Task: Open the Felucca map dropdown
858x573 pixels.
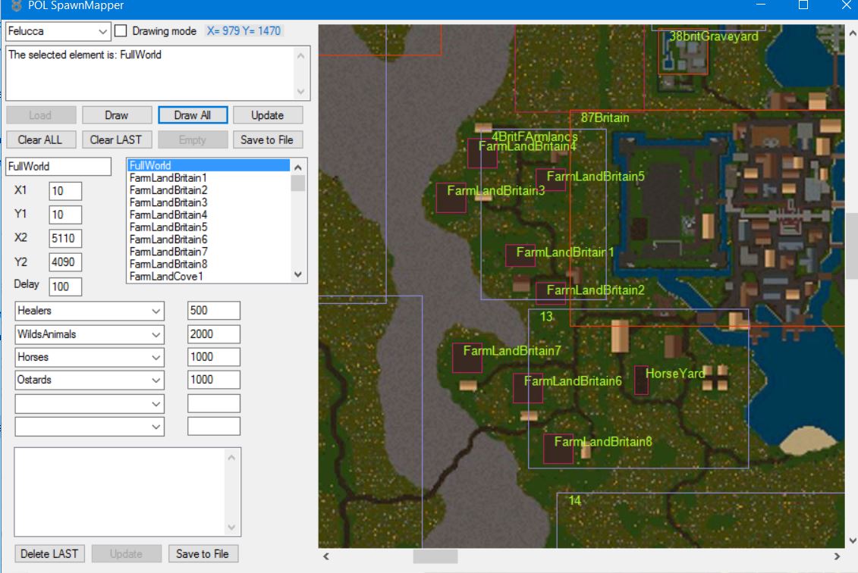Action: pyautogui.click(x=58, y=31)
